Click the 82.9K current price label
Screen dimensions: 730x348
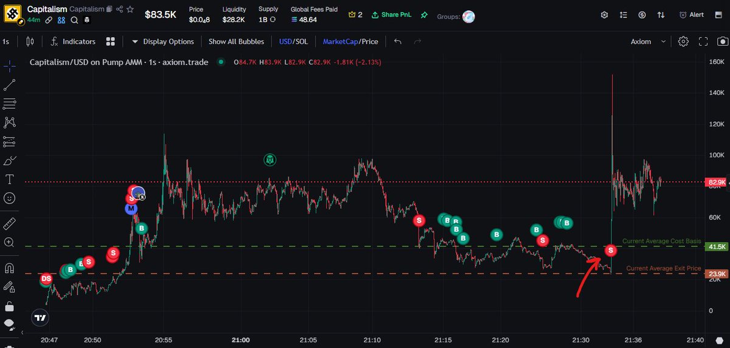tap(716, 182)
